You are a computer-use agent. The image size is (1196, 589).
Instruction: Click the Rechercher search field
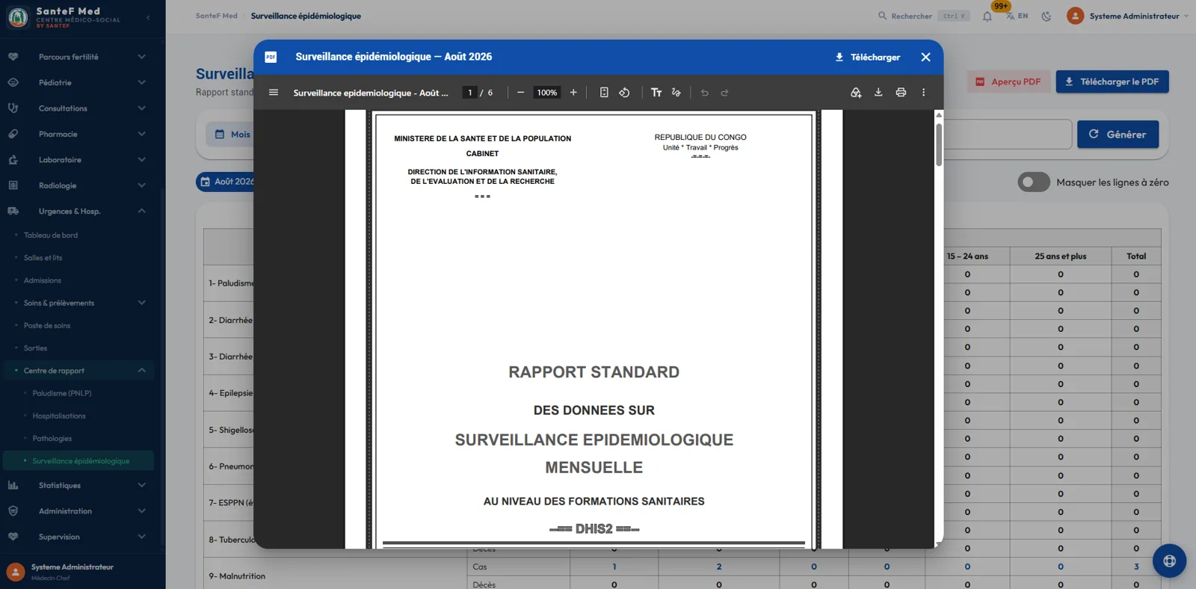coord(924,16)
